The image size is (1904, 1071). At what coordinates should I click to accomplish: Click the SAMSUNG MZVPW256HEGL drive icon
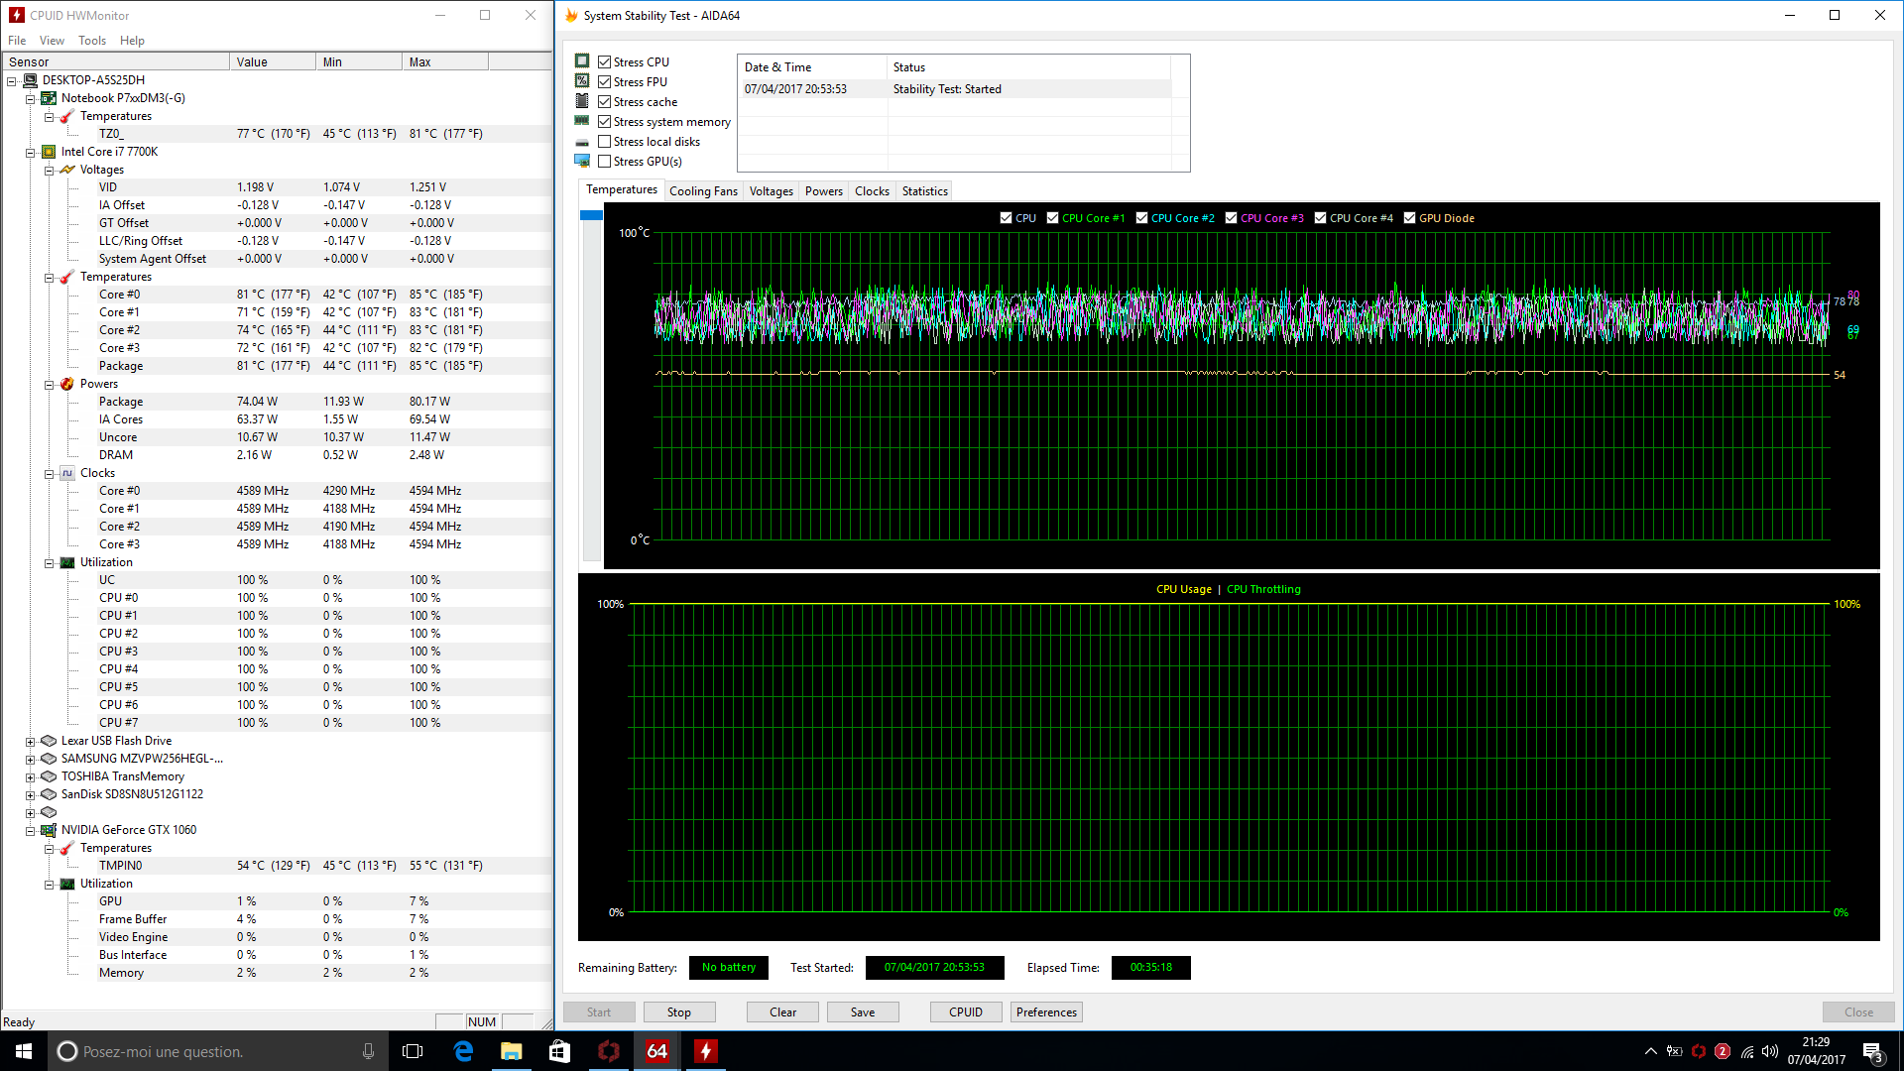tap(49, 759)
